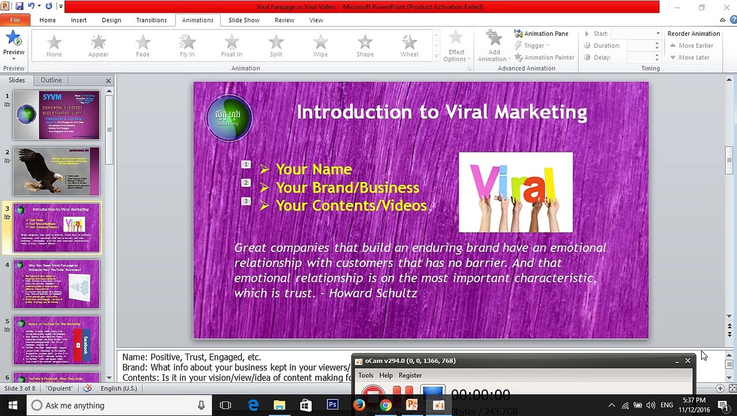Open the File tab

click(x=15, y=20)
